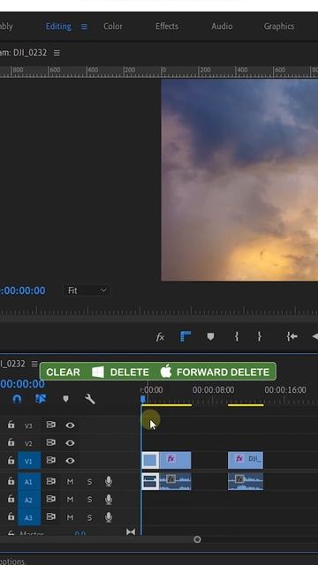The image size is (318, 565).
Task: Enable voice-over record microphone on track A3
Action: (x=108, y=517)
